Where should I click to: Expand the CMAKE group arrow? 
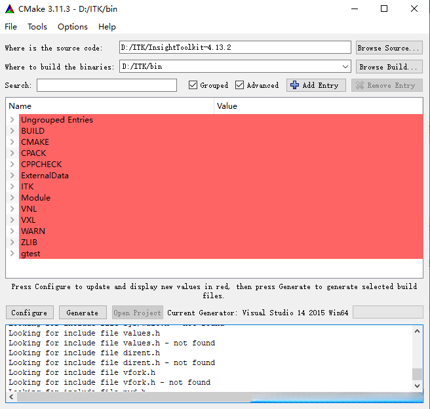tap(12, 142)
